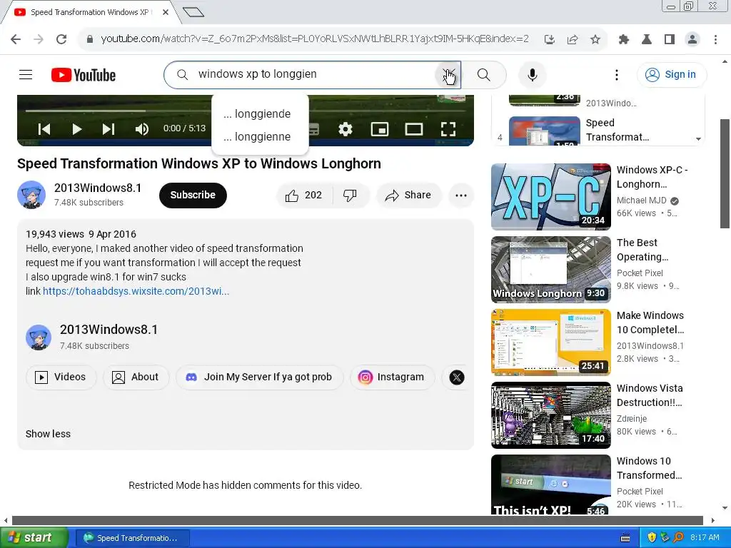This screenshot has width=731, height=548.
Task: Like this video
Action: pyautogui.click(x=304, y=196)
